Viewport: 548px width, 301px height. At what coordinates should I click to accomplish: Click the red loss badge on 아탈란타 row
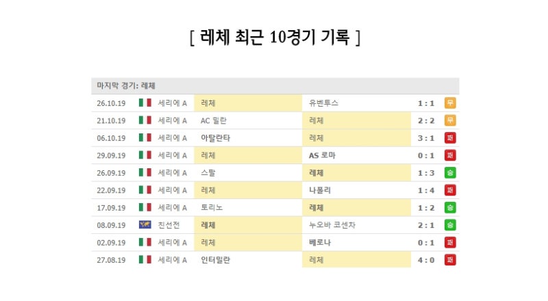450,138
